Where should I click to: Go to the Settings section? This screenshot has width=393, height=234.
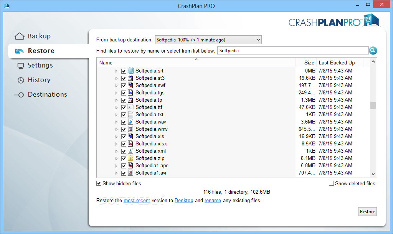[x=40, y=65]
